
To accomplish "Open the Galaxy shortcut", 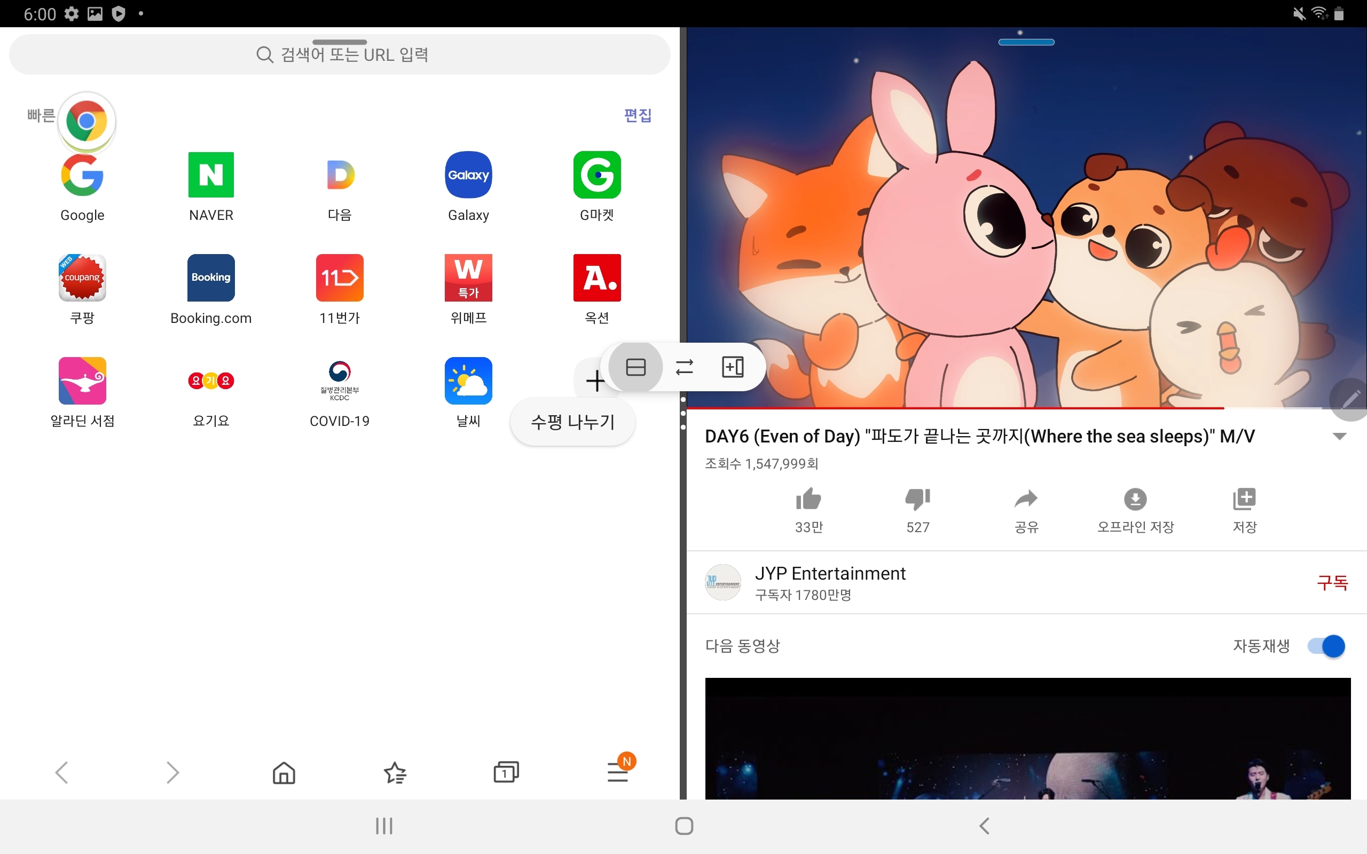I will pos(468,186).
